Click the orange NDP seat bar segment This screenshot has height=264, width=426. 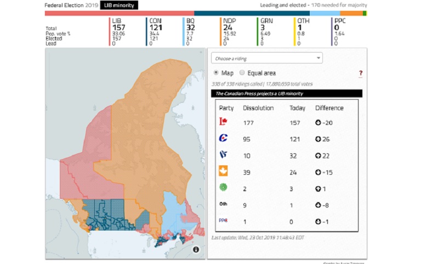(351, 13)
